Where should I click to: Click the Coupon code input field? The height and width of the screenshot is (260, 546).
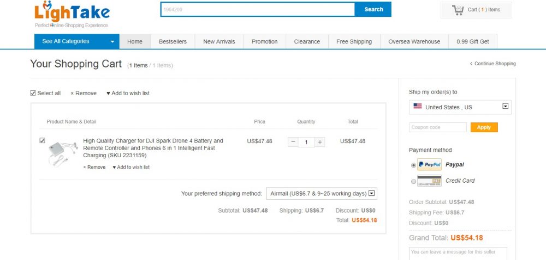pyautogui.click(x=437, y=127)
